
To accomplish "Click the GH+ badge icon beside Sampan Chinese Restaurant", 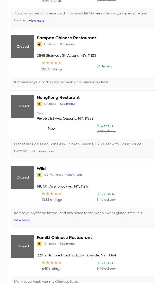I will point(39,44).
